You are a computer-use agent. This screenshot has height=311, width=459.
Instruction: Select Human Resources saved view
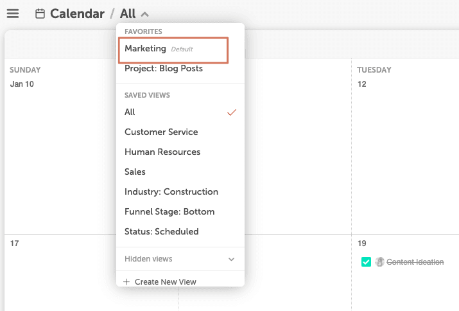click(x=162, y=152)
